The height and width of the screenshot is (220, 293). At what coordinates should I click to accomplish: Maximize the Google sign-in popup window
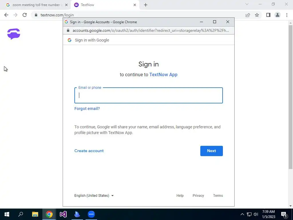click(215, 22)
